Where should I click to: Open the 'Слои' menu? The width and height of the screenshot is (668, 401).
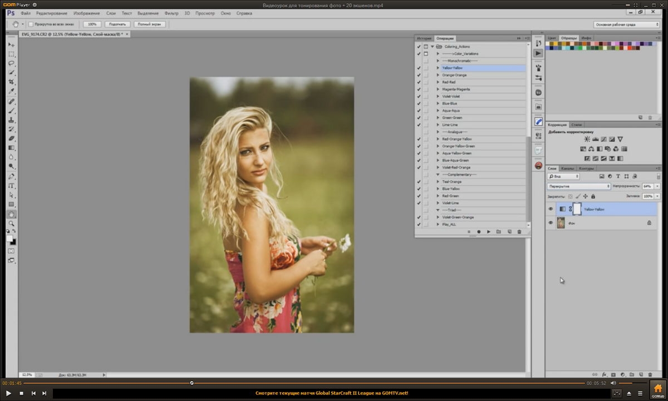click(x=111, y=13)
